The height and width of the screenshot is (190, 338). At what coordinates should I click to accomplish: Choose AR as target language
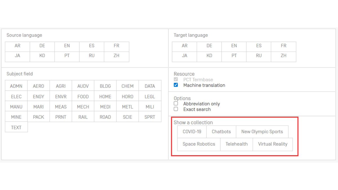(x=184, y=47)
